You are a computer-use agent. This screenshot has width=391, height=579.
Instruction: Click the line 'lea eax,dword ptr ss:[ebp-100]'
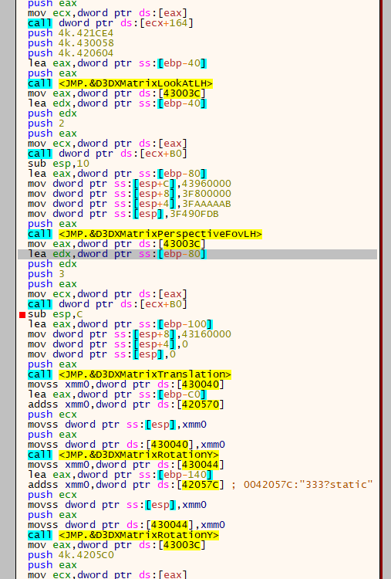tap(120, 324)
